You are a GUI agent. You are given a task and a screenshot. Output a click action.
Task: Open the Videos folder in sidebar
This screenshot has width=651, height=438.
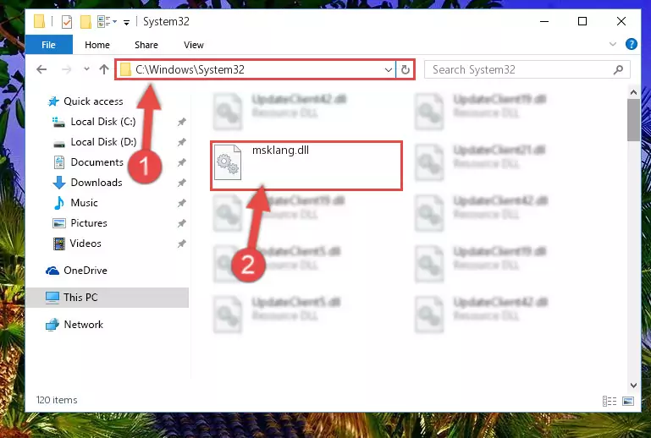coord(86,244)
